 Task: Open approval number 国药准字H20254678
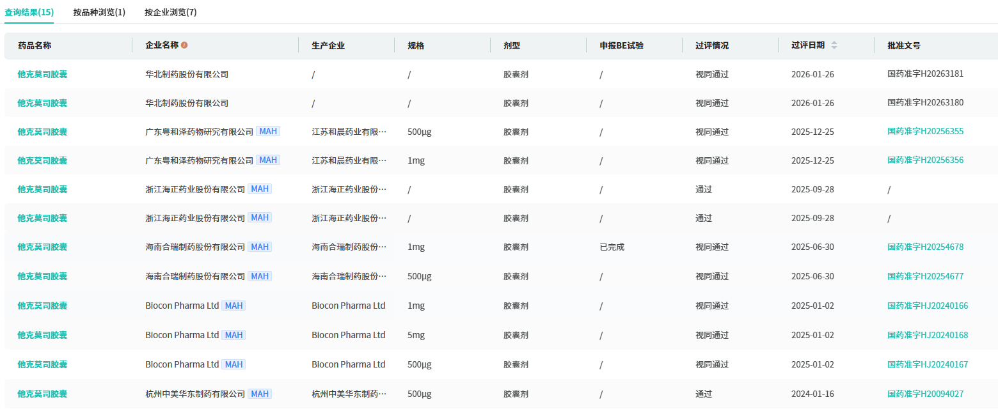click(925, 247)
